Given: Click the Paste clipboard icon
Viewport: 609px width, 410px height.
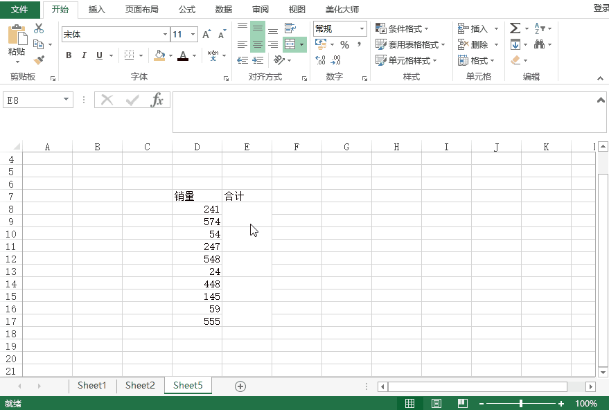Looking at the screenshot, I should (x=17, y=36).
